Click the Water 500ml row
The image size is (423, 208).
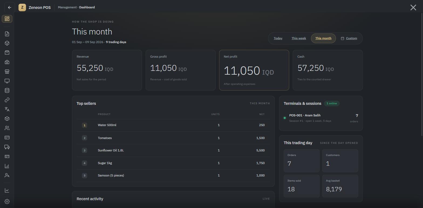coord(173,125)
